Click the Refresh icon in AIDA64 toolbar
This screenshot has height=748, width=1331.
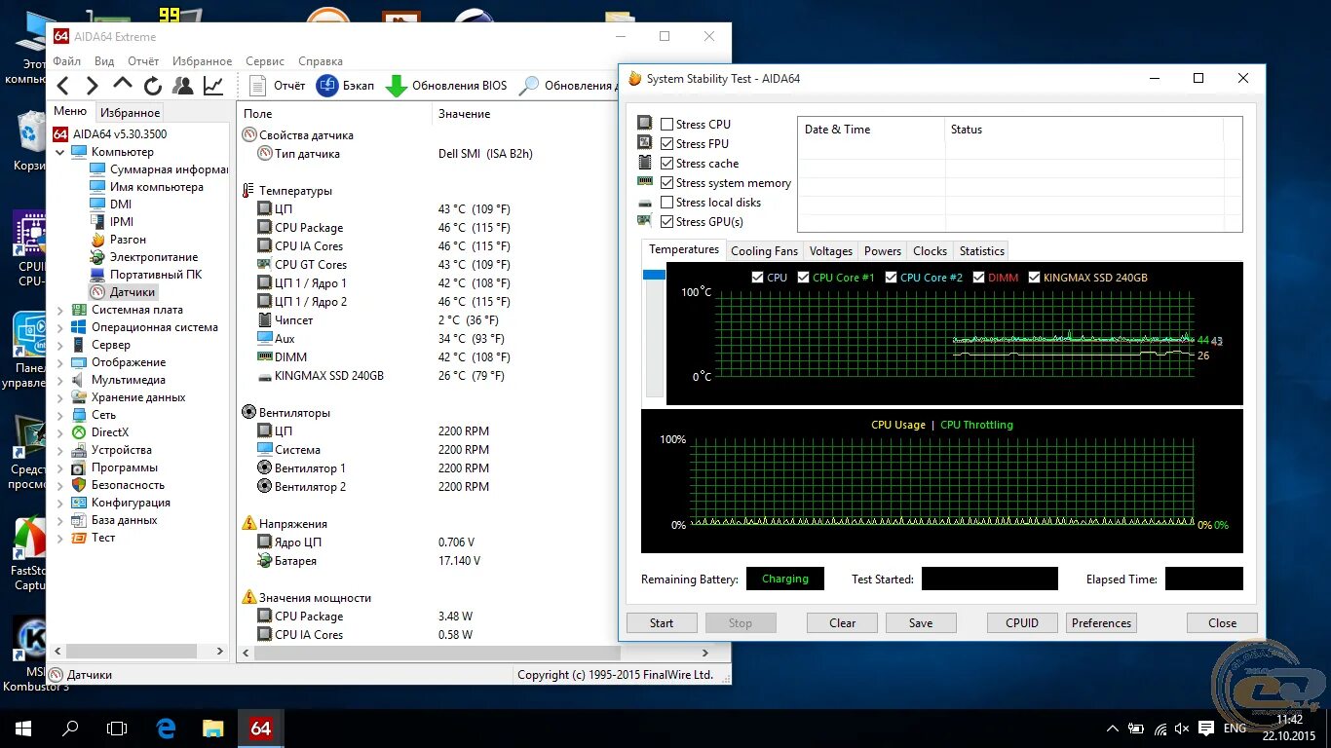click(x=153, y=86)
